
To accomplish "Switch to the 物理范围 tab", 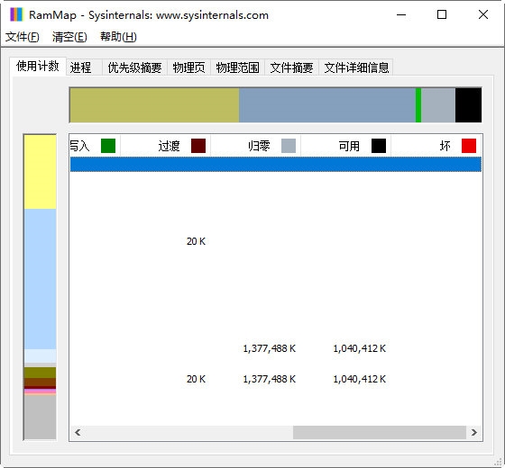I will coord(237,67).
